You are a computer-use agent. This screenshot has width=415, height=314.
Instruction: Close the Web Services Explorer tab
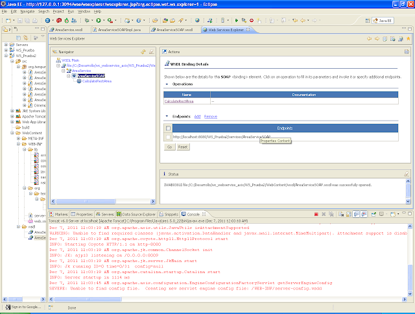pyautogui.click(x=248, y=30)
